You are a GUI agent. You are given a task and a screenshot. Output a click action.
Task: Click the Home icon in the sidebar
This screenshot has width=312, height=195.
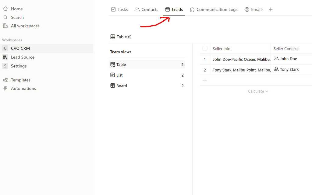5,9
